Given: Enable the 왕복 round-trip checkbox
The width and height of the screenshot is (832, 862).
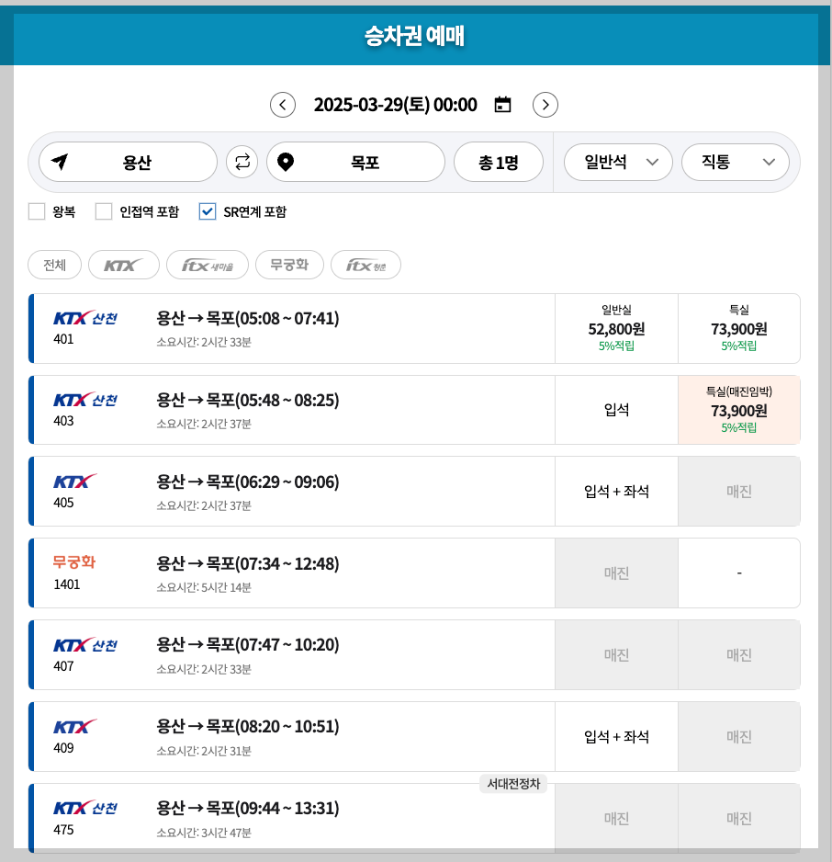Looking at the screenshot, I should [35, 211].
